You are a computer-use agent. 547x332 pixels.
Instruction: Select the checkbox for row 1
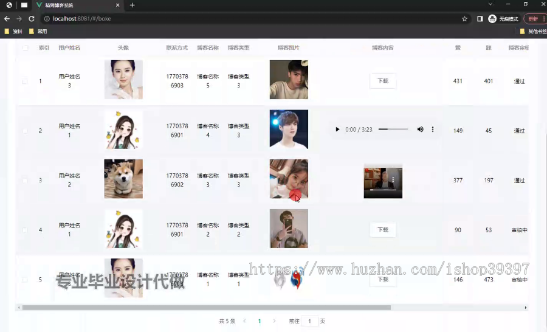[25, 81]
